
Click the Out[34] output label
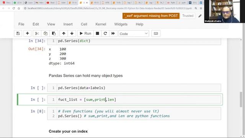coord(37,49)
